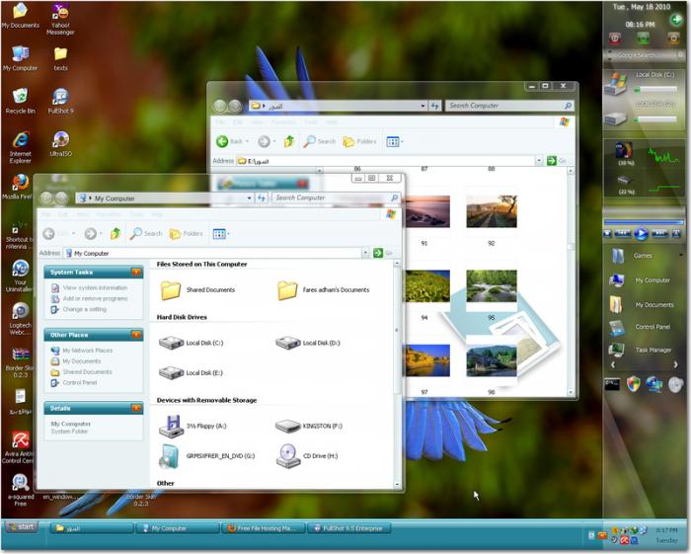This screenshot has width=691, height=554.
Task: Collapse the Other Places panel
Action: (136, 335)
